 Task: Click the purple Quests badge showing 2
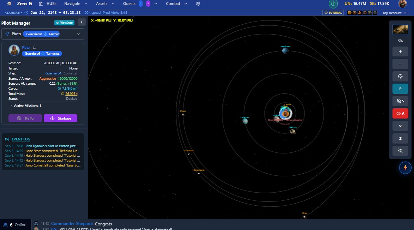(148, 4)
